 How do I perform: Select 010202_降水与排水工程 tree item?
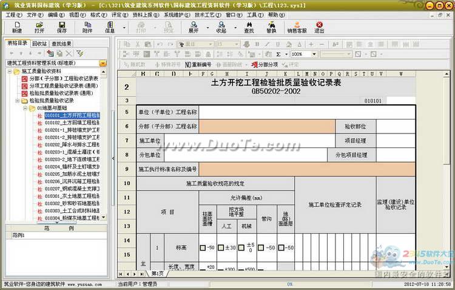click(72, 144)
